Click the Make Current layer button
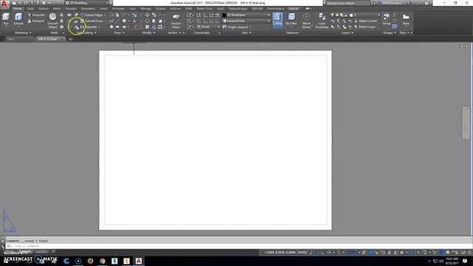 [x=366, y=21]
